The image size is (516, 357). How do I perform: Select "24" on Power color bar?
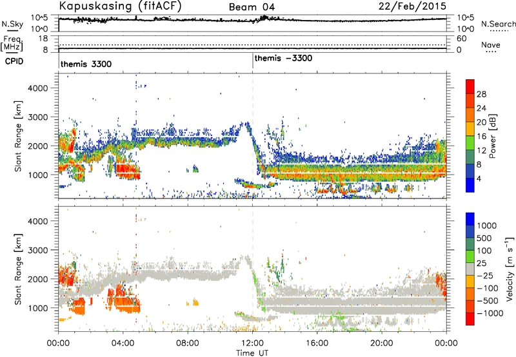click(x=481, y=108)
